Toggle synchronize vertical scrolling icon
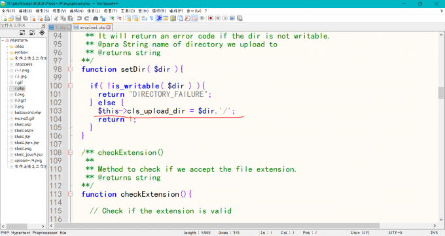This screenshot has height=236, width=445. (128, 18)
